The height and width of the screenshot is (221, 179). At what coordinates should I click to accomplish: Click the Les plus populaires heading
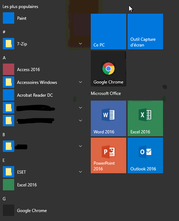pos(20,6)
